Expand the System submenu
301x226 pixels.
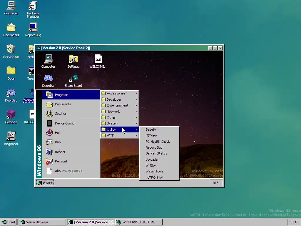(119, 123)
